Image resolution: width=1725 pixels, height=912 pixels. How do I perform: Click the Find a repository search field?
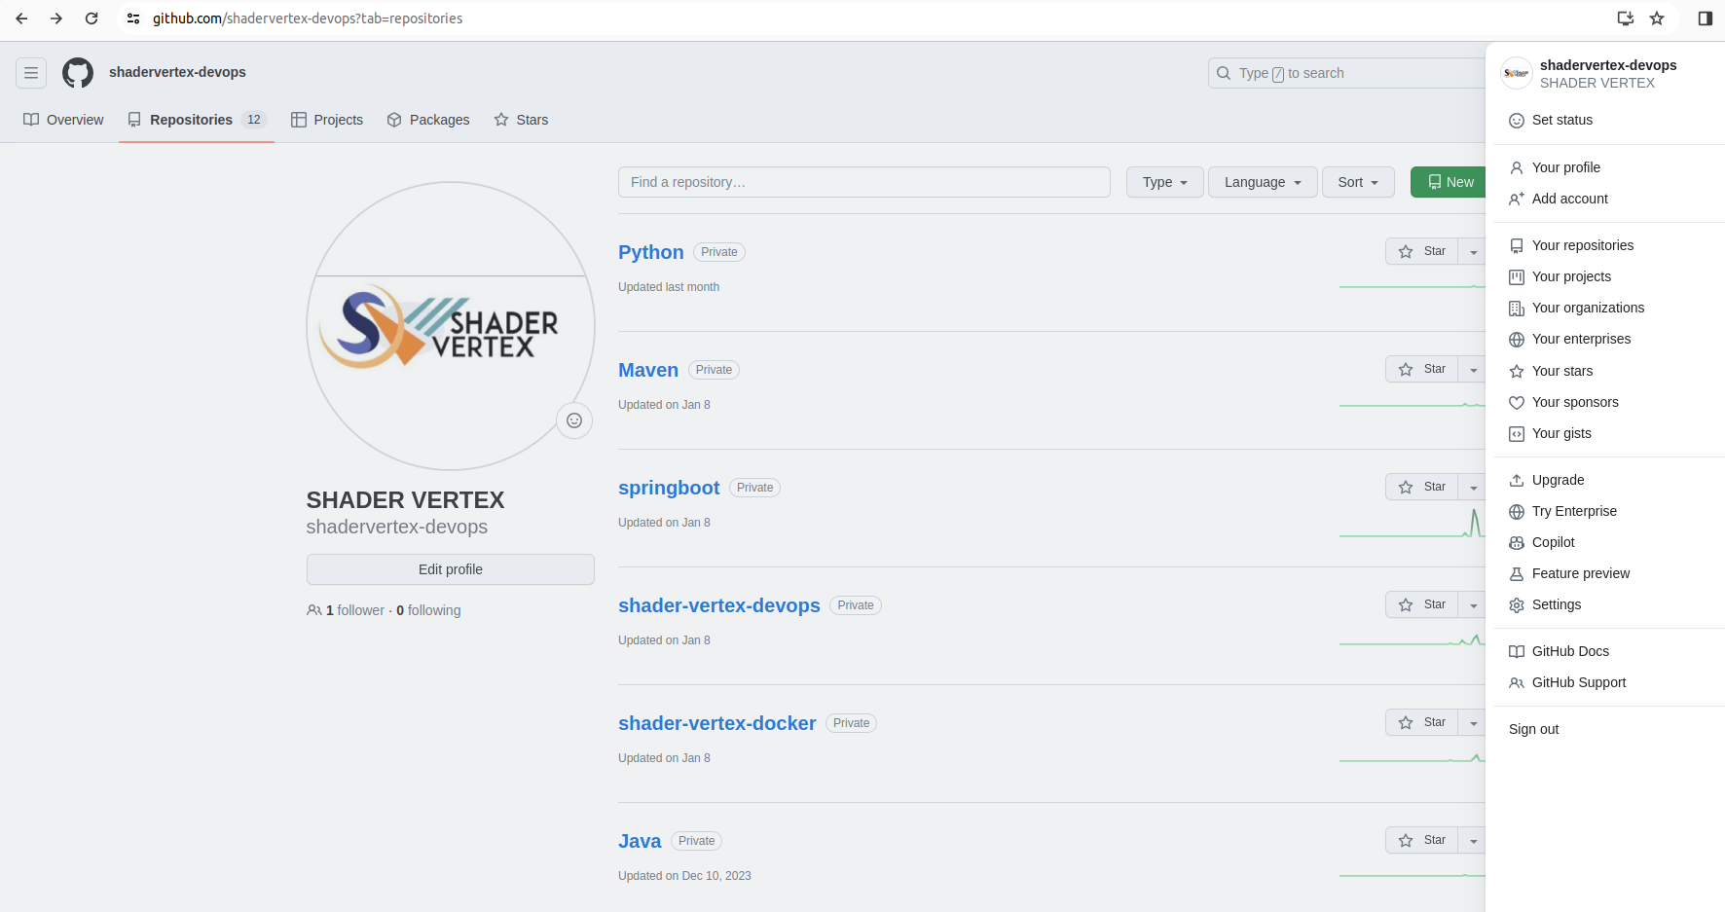[863, 182]
